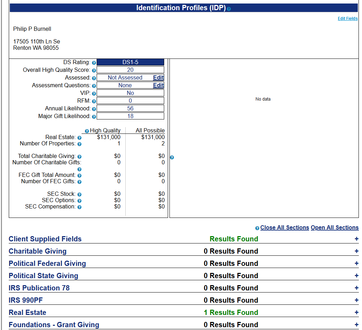Click Total Charitable Giving help icon
Viewport: 362px width, 330px height.
[x=79, y=157]
